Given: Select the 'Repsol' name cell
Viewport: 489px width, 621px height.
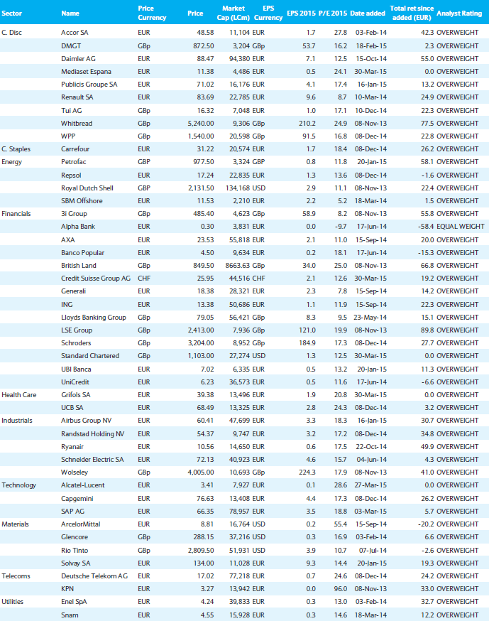Looking at the screenshot, I should (71, 175).
